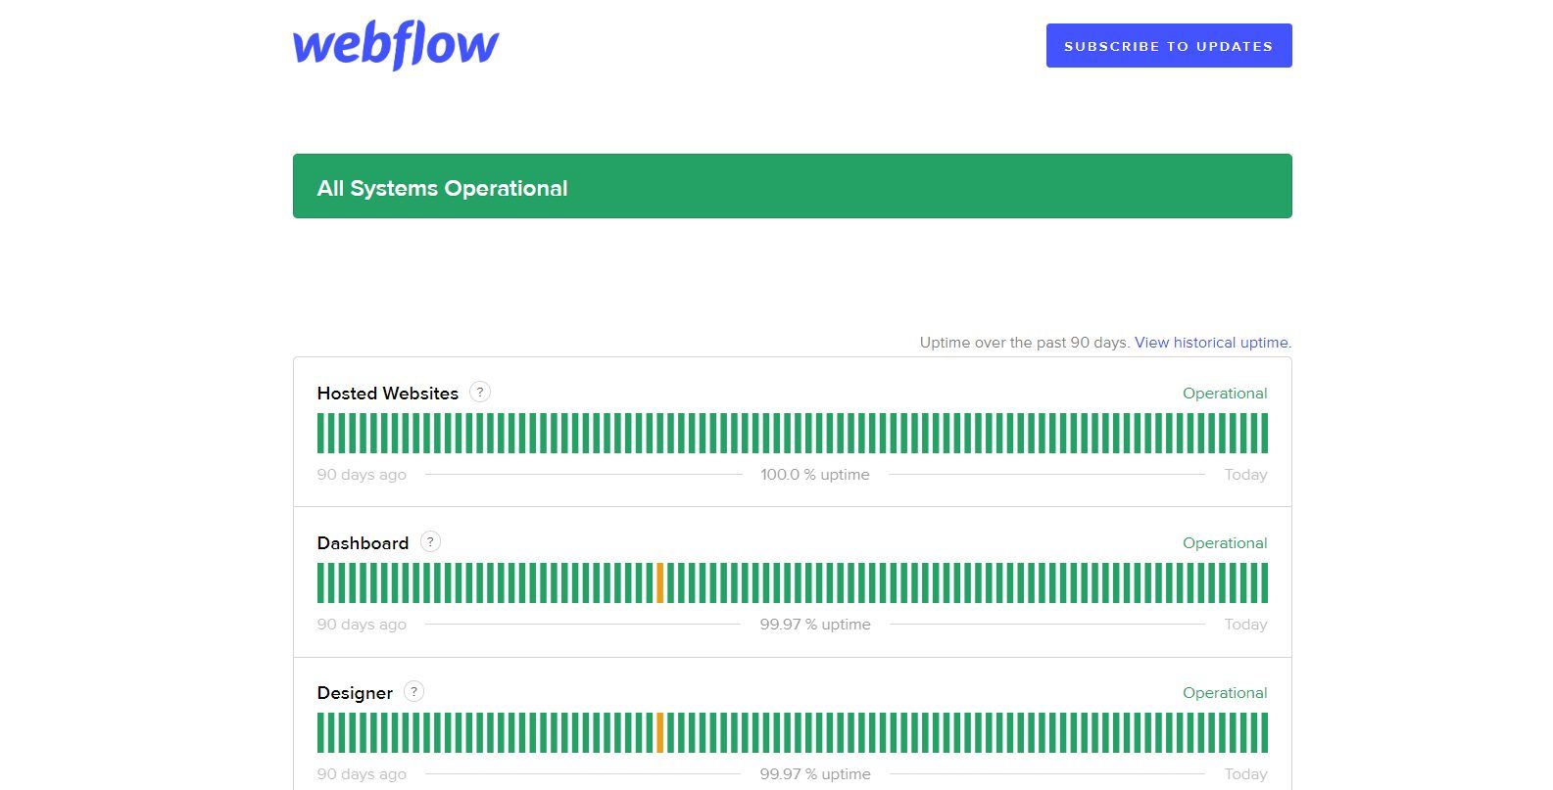1553x790 pixels.
Task: Open Designer help question mark icon
Action: tap(414, 691)
